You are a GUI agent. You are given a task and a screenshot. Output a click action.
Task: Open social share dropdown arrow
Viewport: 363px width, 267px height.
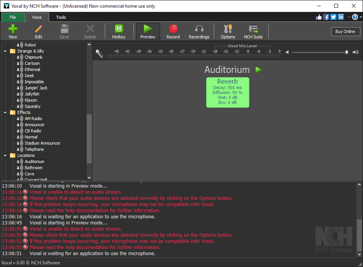click(x=349, y=17)
